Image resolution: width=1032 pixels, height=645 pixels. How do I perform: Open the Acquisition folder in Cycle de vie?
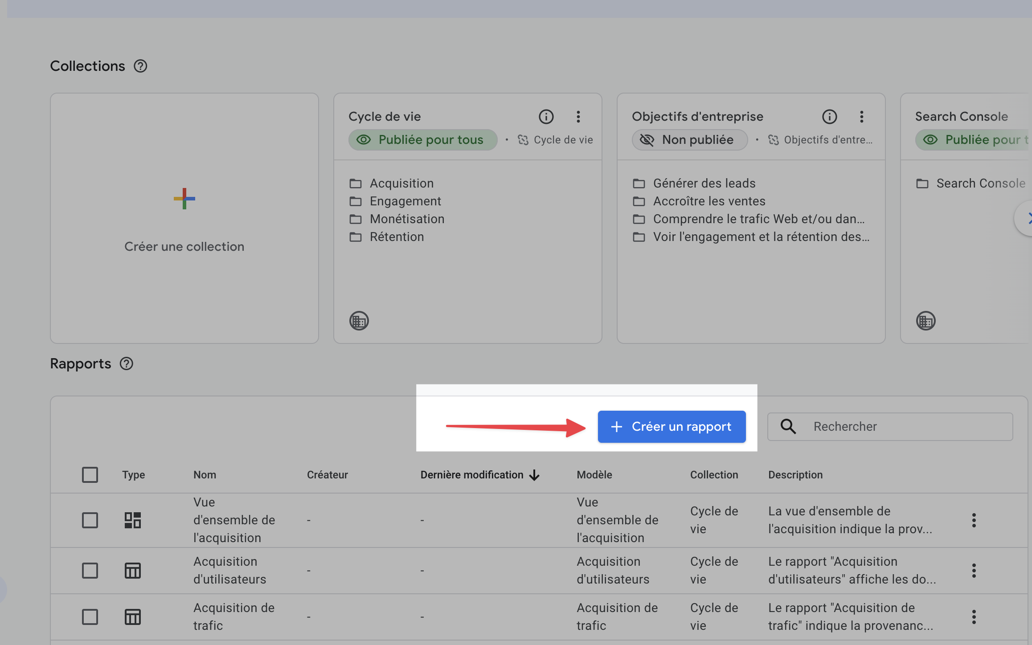tap(401, 183)
